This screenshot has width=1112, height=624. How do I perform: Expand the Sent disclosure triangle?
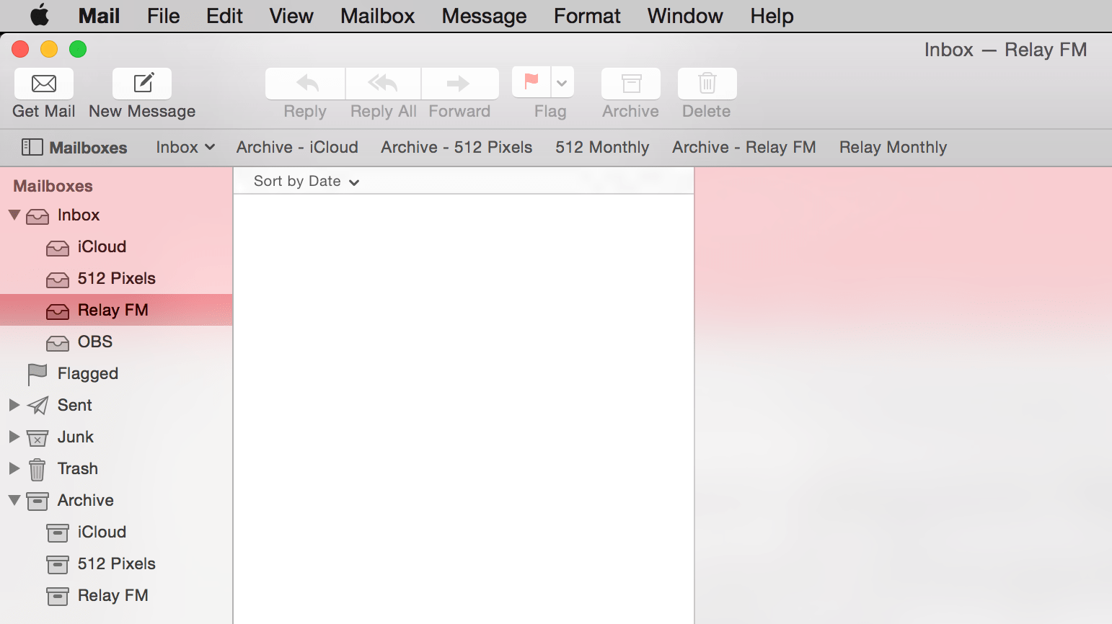pyautogui.click(x=14, y=405)
